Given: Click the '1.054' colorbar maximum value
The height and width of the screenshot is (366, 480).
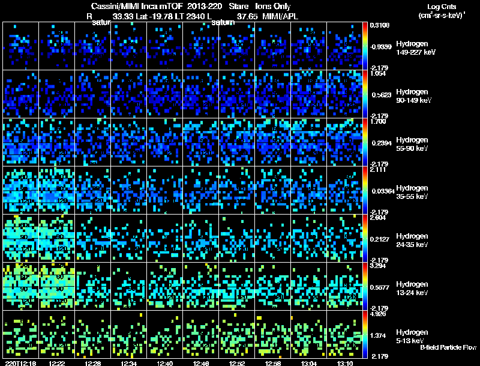Looking at the screenshot, I should click(378, 73).
